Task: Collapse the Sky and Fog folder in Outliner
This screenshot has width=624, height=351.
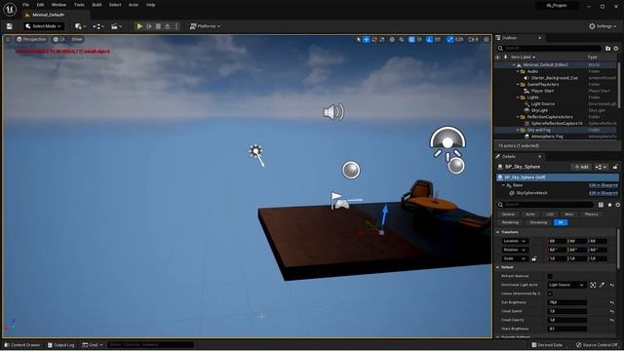Action: [x=518, y=130]
